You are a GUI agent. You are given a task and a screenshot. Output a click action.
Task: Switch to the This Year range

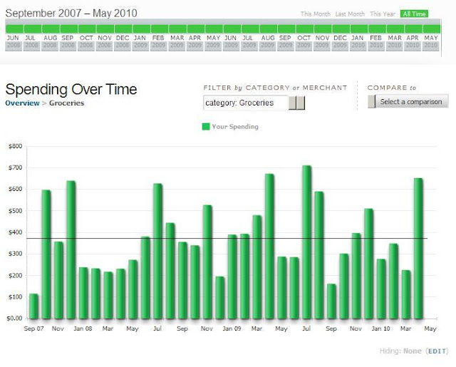tap(383, 14)
